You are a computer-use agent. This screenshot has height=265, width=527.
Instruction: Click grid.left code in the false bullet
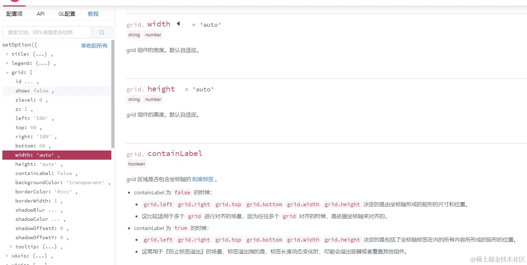158,204
